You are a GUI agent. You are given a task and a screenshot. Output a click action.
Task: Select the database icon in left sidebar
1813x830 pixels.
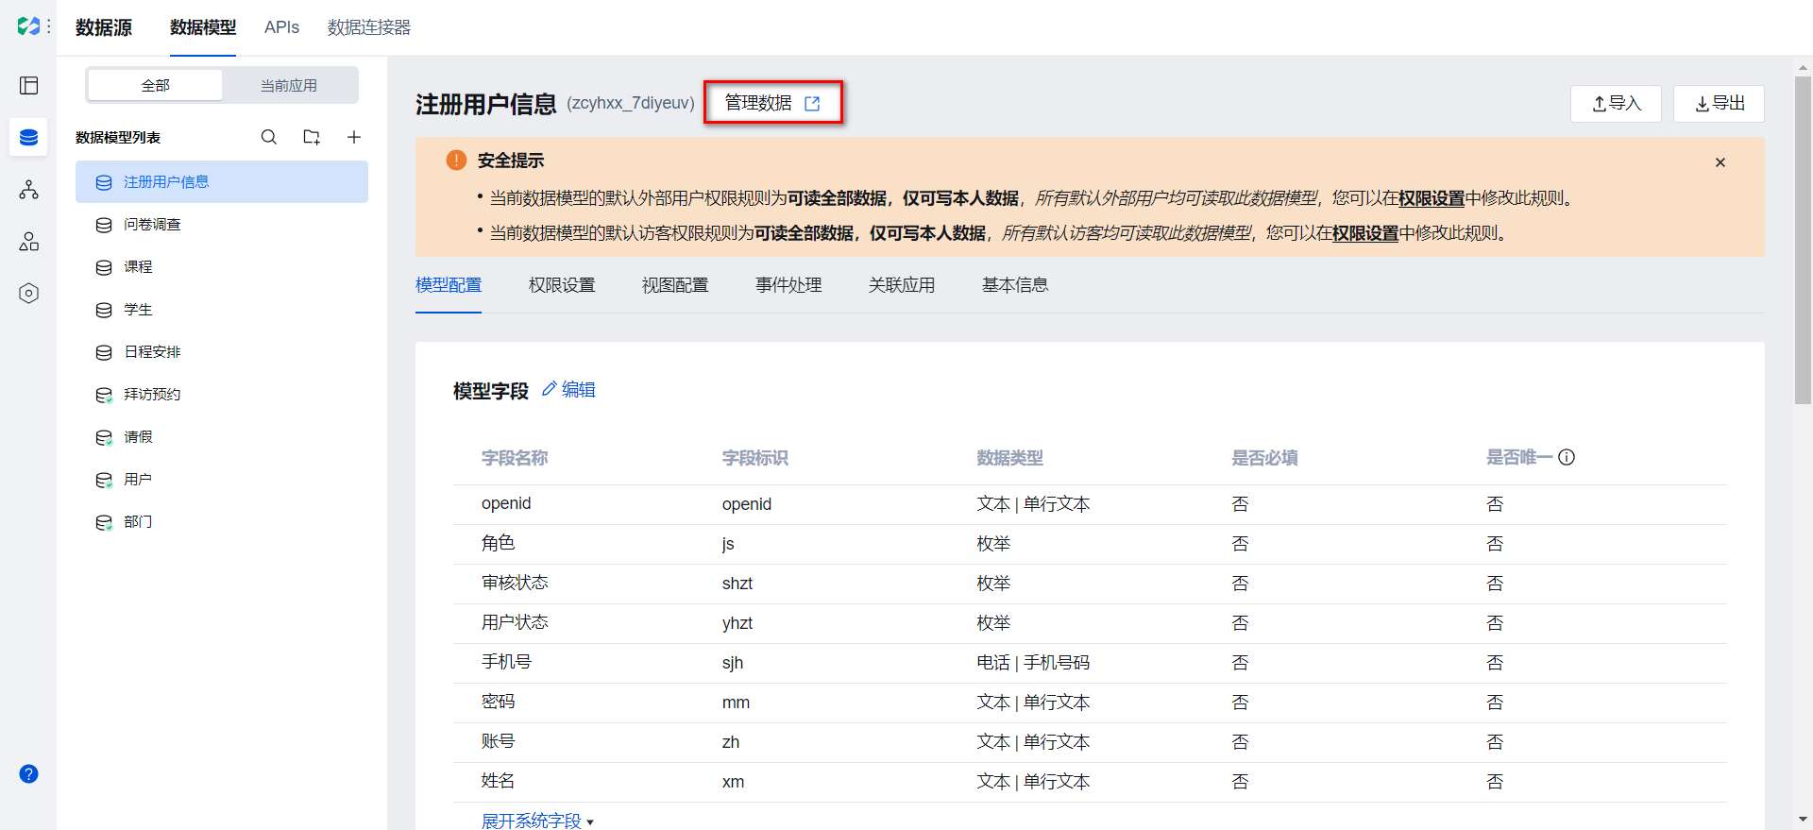click(29, 138)
